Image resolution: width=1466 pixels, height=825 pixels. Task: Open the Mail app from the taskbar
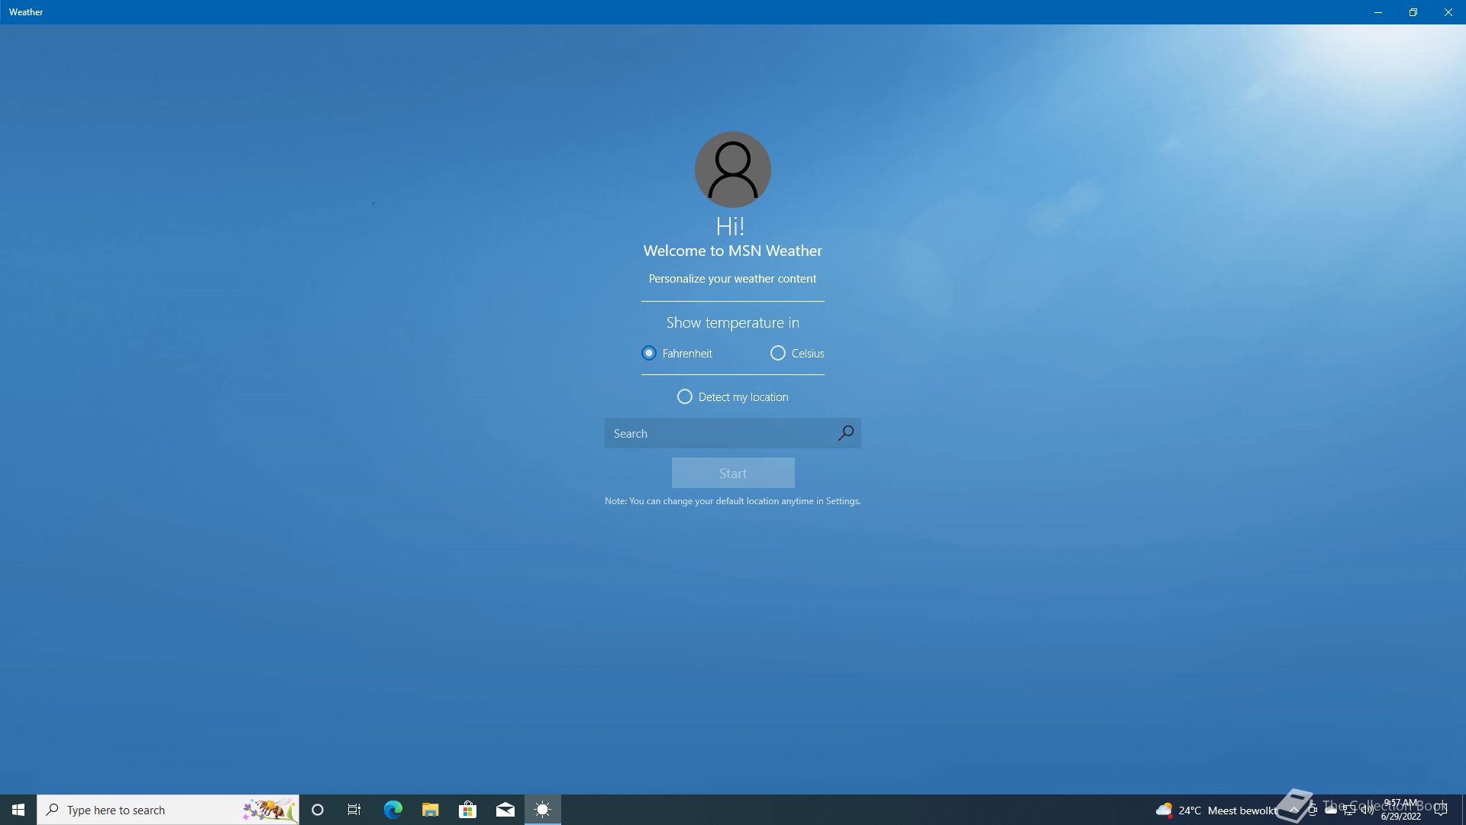(505, 810)
